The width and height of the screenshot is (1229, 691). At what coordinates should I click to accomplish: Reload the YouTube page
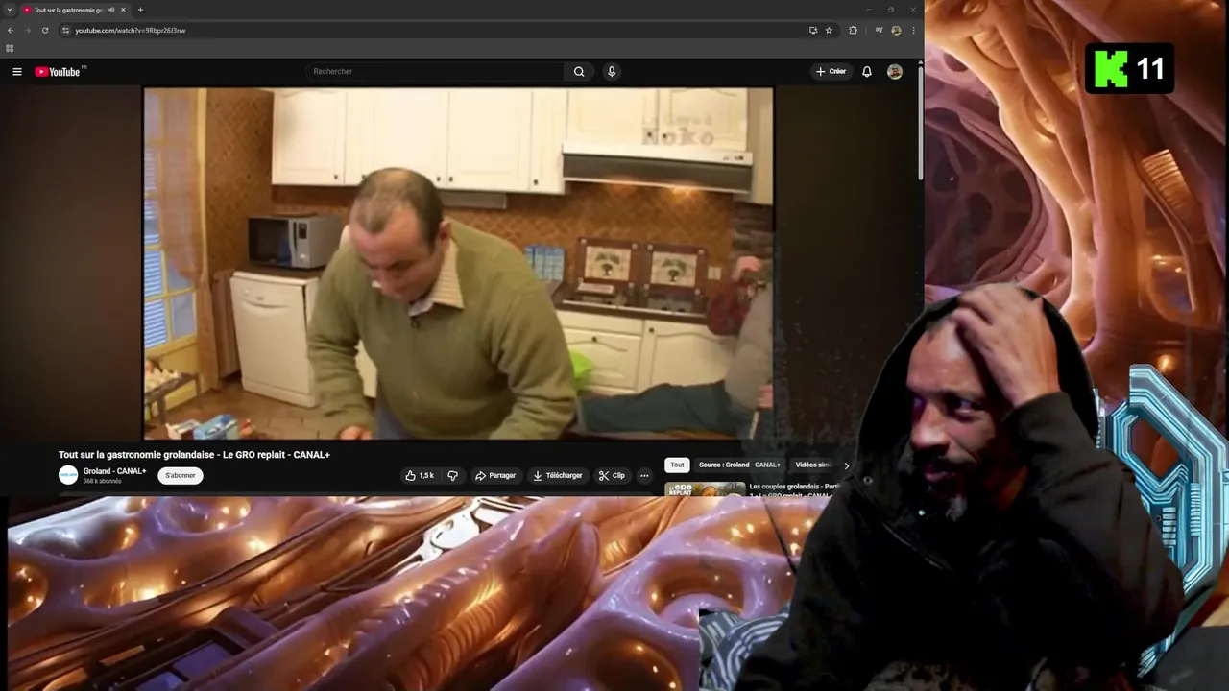[44, 30]
